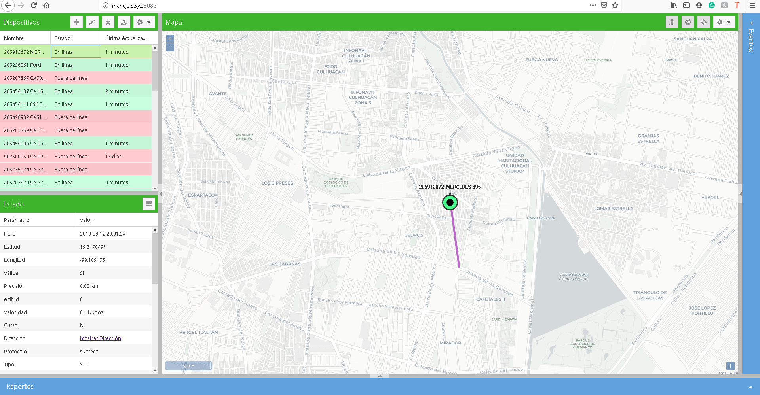The height and width of the screenshot is (395, 760).
Task: Toggle the paw print follow button
Action: click(x=688, y=22)
